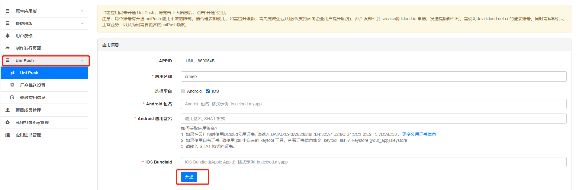Click the edit pencil icon beside 修改应用信息
The image size is (576, 190).
[x=12, y=98]
